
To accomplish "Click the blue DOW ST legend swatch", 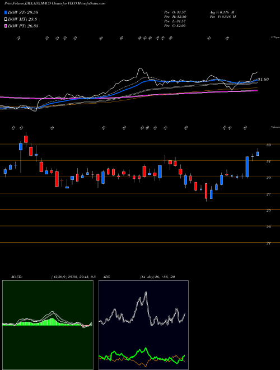I will point(6,13).
